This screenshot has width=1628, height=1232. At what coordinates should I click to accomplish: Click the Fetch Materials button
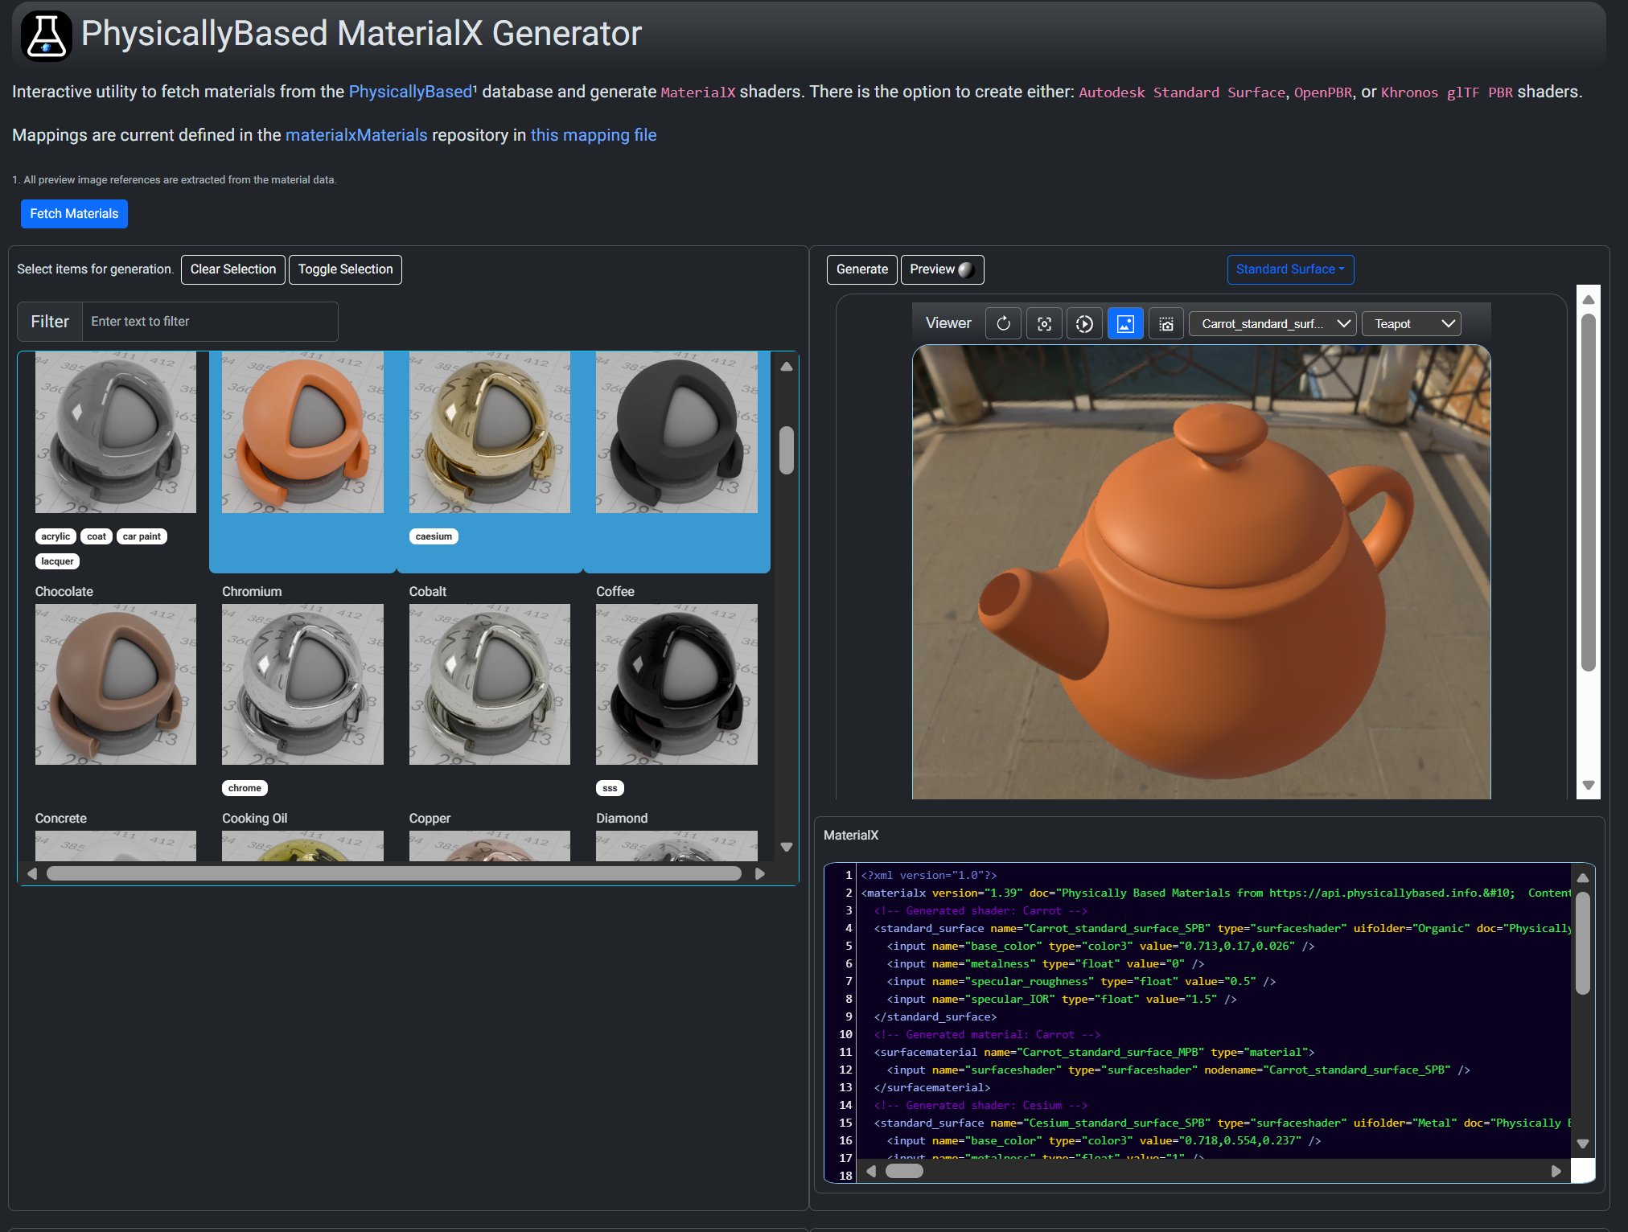(74, 214)
